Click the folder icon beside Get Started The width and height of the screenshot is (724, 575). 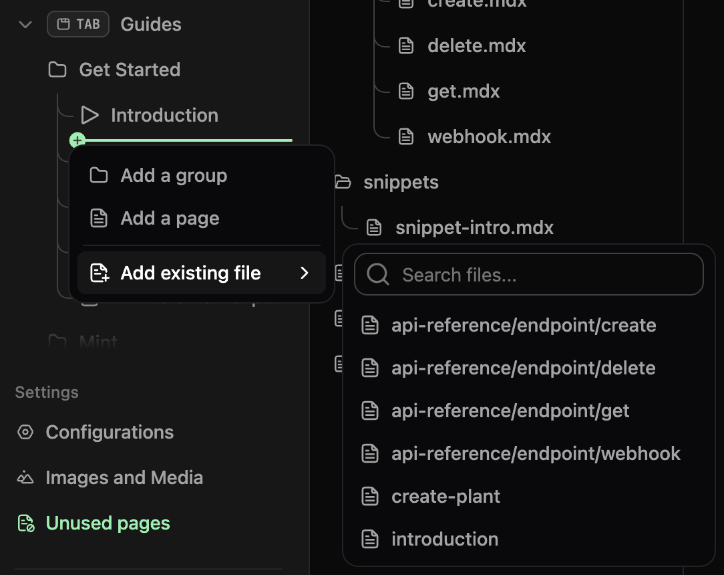57,69
